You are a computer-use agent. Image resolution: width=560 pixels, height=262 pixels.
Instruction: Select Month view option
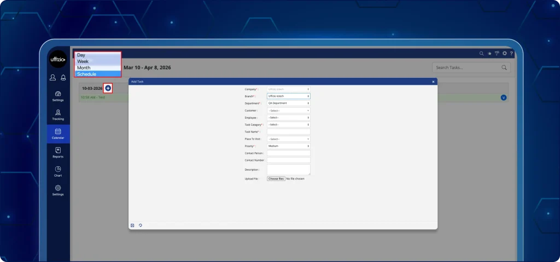point(98,68)
